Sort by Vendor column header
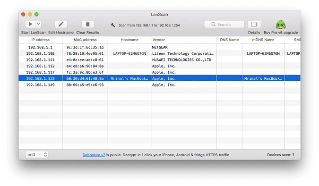The height and width of the screenshot is (186, 319). [x=184, y=40]
